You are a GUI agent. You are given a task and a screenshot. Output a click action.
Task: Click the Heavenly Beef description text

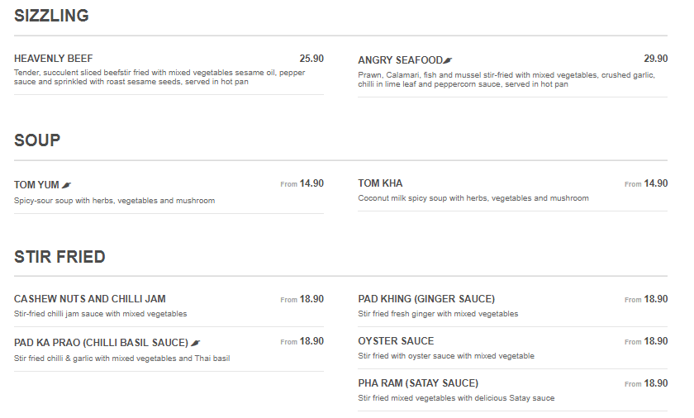(159, 77)
